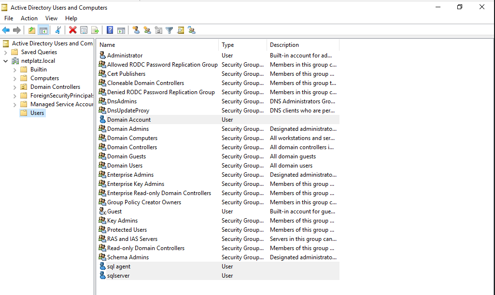Click the Administrator user icon
This screenshot has width=495, height=295.
pyautogui.click(x=102, y=55)
